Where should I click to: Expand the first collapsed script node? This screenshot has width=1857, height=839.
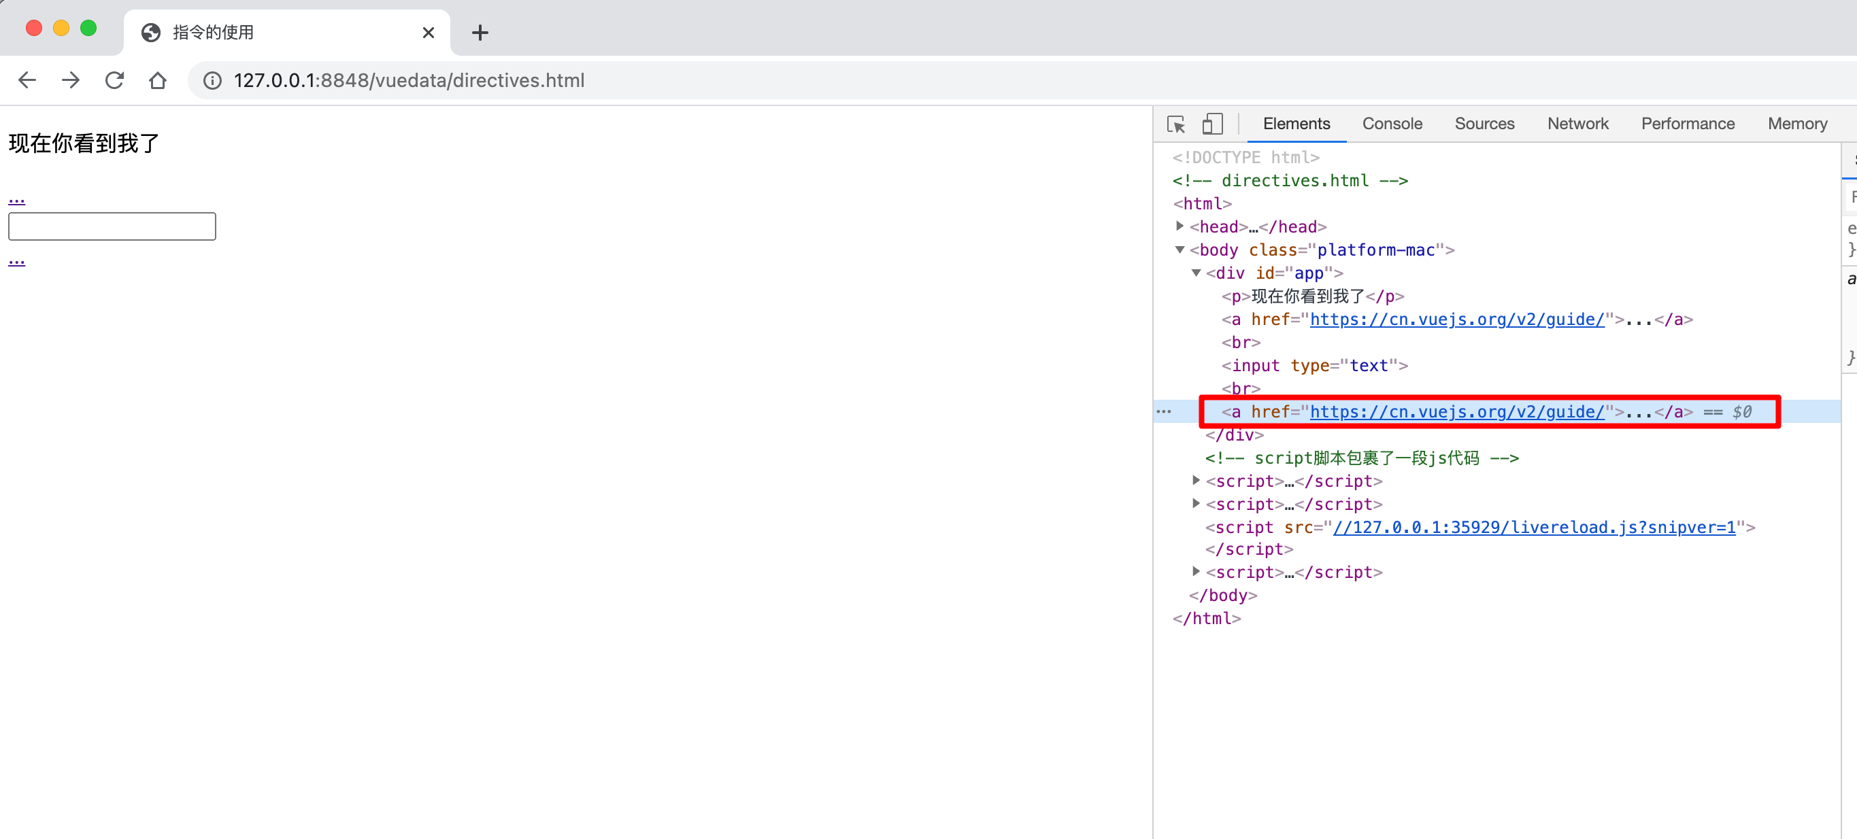tap(1196, 481)
